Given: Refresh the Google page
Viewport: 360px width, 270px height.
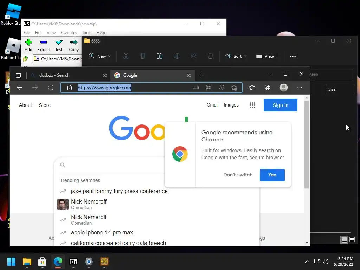Looking at the screenshot, I should [51, 88].
